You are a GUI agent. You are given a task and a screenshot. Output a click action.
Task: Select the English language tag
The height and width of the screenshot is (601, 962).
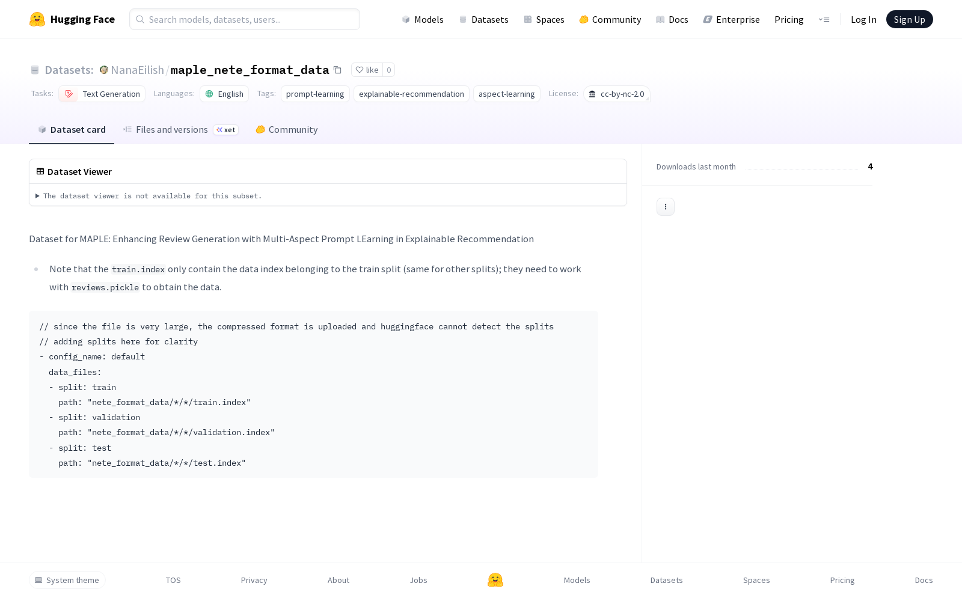pos(224,94)
